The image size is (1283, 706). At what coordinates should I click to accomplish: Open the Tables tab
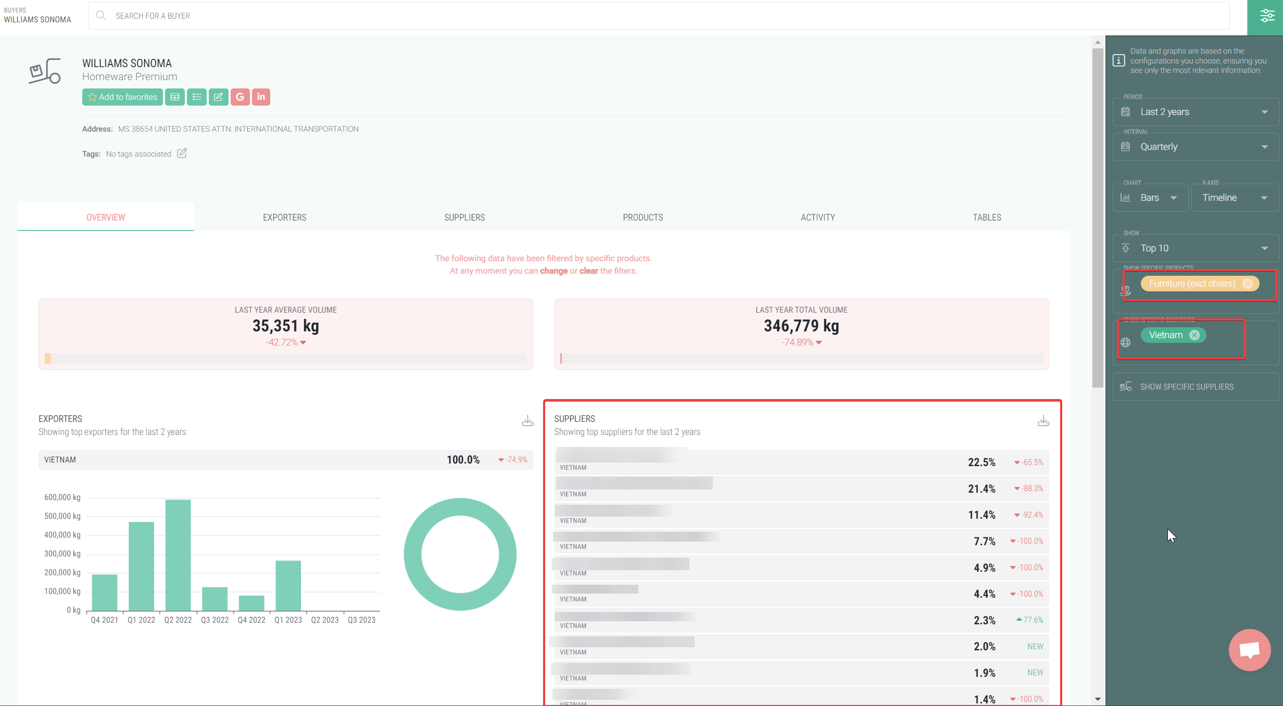tap(987, 217)
